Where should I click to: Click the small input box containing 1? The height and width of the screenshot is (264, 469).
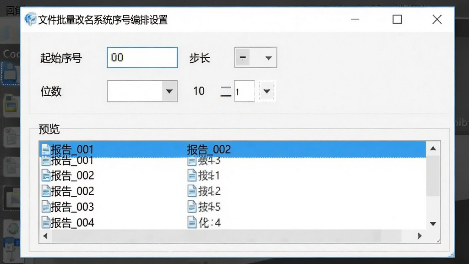[x=245, y=91]
